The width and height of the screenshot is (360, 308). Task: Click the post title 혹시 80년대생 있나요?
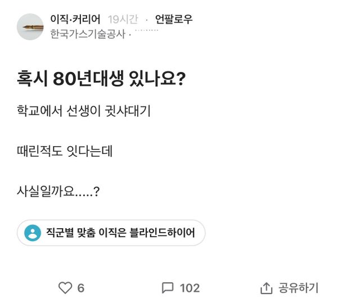(x=101, y=79)
